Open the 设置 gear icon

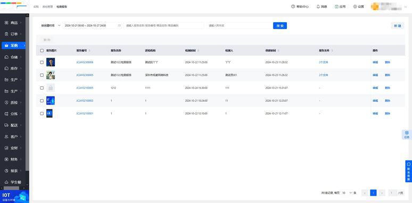pyautogui.click(x=355, y=6)
